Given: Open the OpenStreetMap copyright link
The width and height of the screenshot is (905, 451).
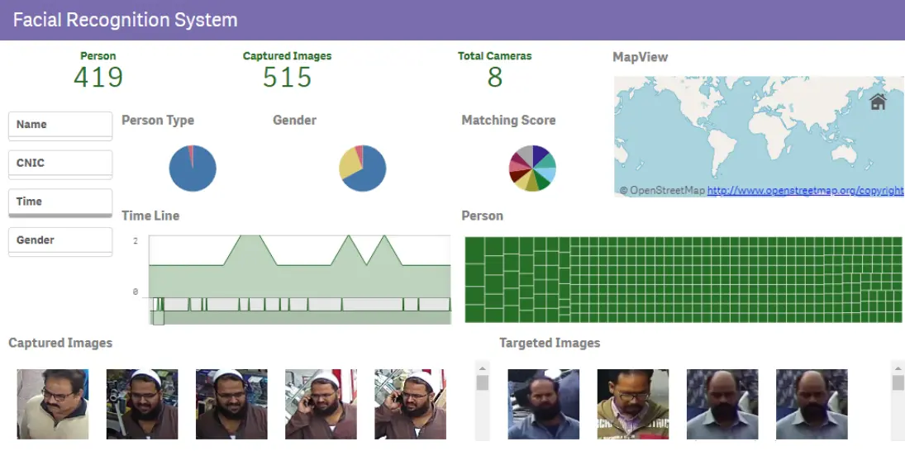Looking at the screenshot, I should click(805, 191).
